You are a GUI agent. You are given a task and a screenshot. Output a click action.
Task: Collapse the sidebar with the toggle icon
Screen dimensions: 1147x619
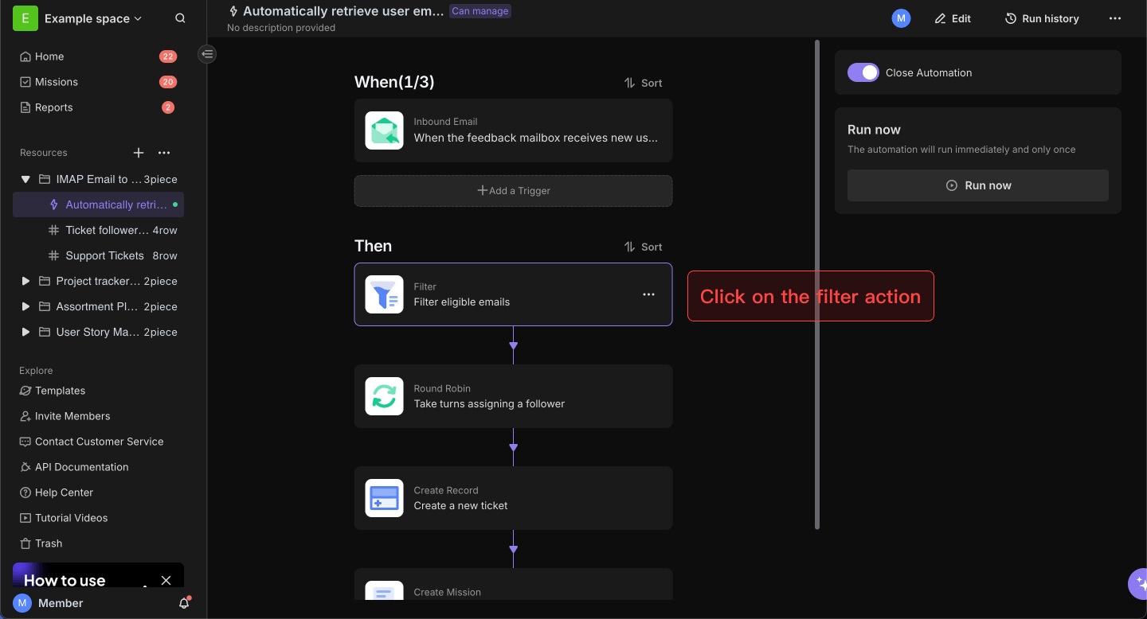(207, 54)
